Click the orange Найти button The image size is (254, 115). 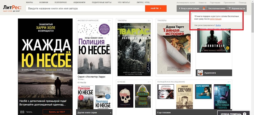pos(156,8)
